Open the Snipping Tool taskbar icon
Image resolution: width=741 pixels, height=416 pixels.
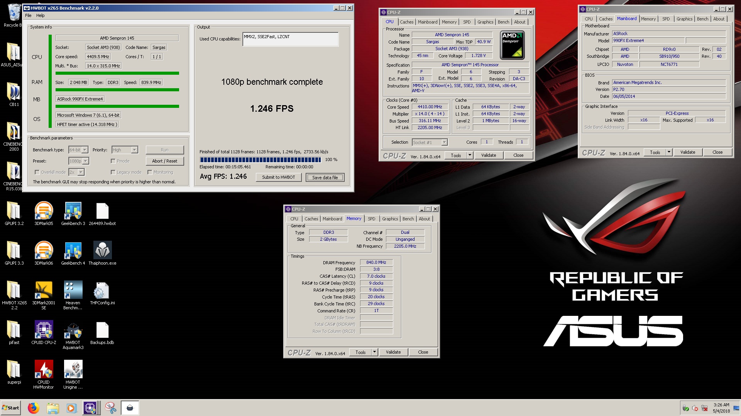coord(110,408)
